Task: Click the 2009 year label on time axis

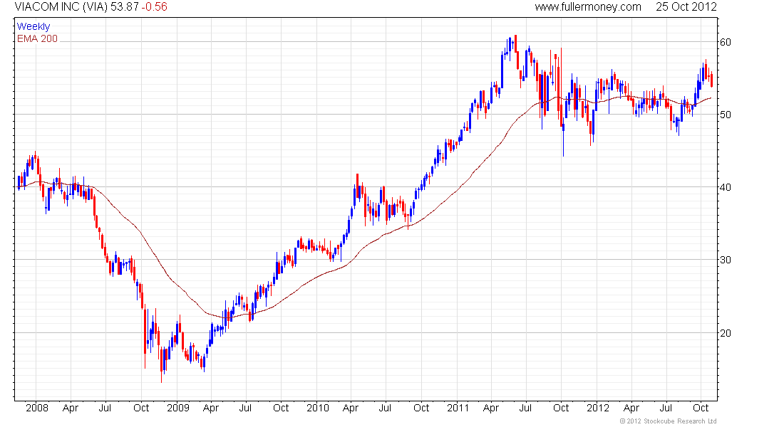Action: coord(178,408)
